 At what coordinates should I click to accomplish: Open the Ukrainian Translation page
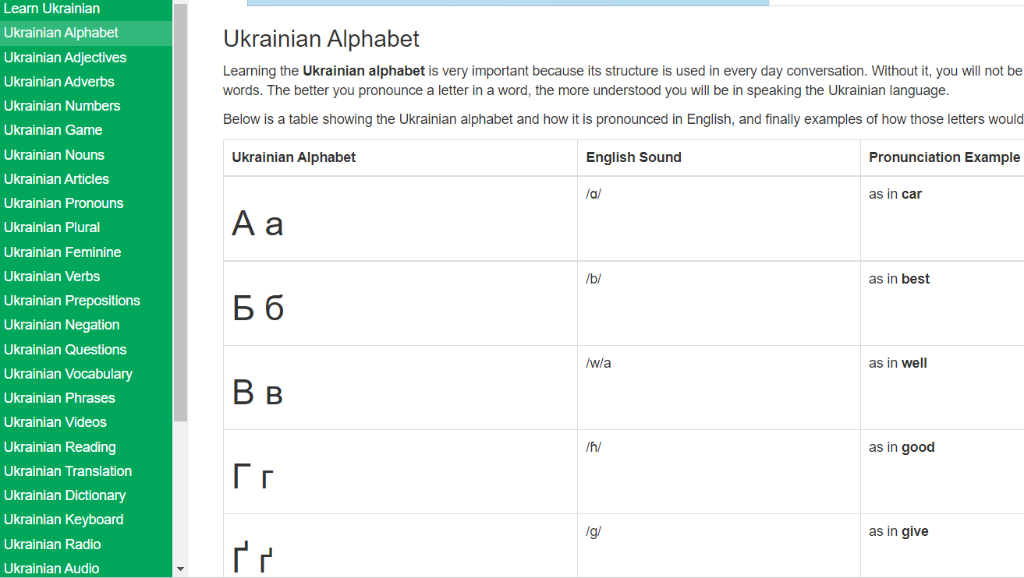tap(68, 471)
